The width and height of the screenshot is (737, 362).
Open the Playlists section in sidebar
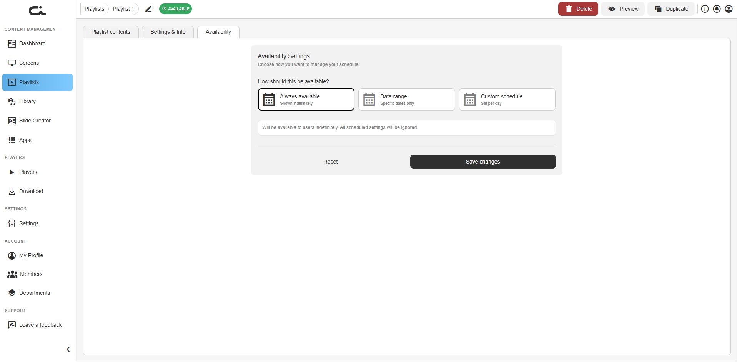pyautogui.click(x=37, y=82)
